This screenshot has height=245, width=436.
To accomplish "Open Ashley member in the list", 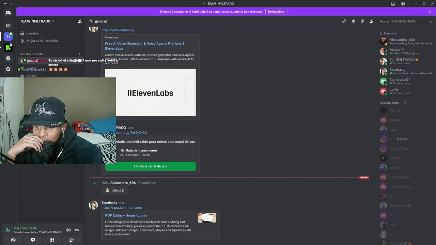I will point(406,51).
